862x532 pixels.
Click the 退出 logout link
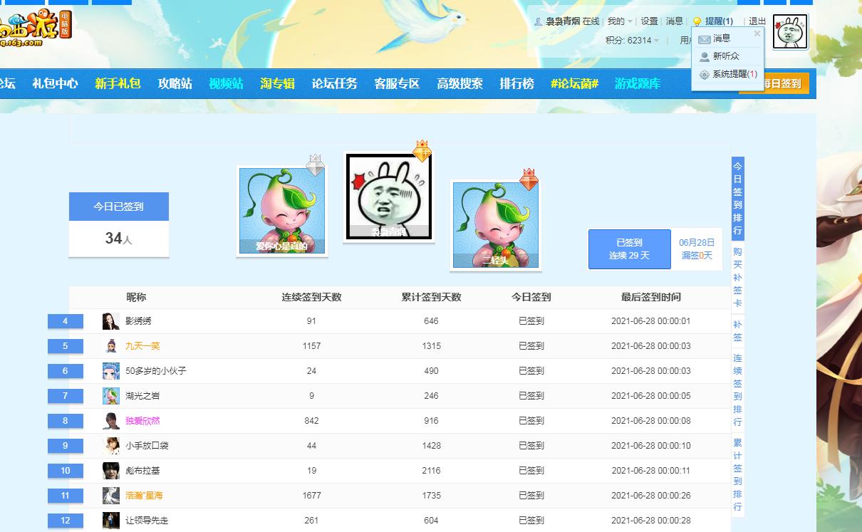coord(757,21)
